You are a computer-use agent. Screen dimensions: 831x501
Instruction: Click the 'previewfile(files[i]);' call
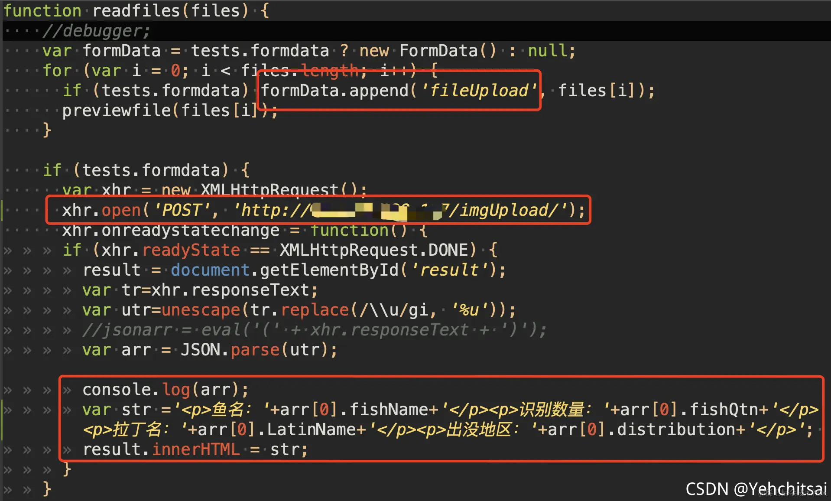coord(170,111)
